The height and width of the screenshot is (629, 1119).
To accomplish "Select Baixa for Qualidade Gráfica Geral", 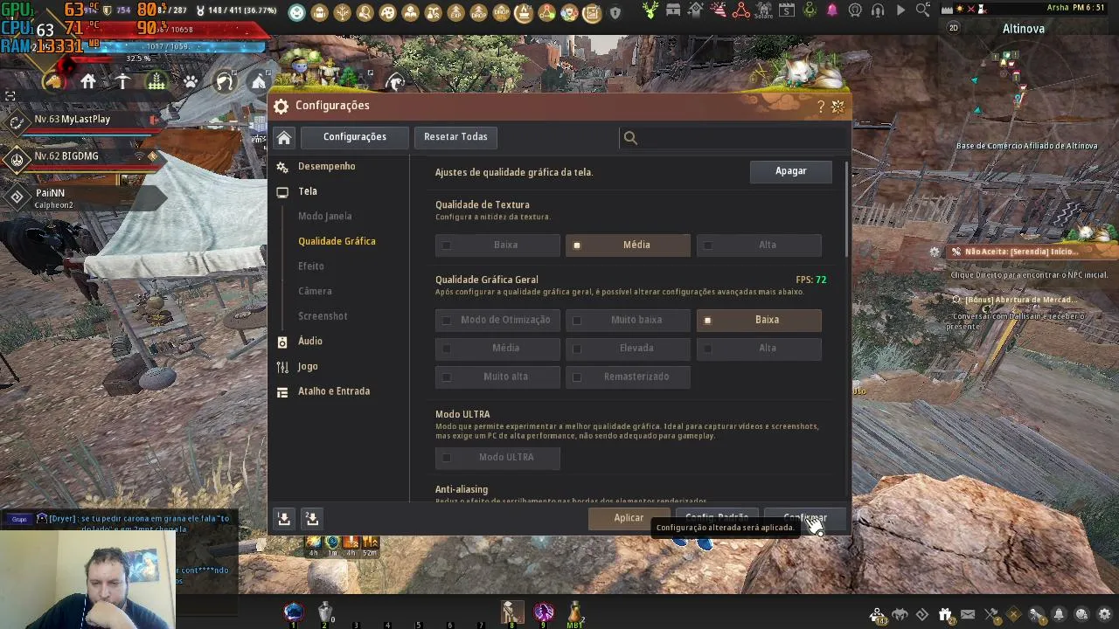I will [759, 320].
